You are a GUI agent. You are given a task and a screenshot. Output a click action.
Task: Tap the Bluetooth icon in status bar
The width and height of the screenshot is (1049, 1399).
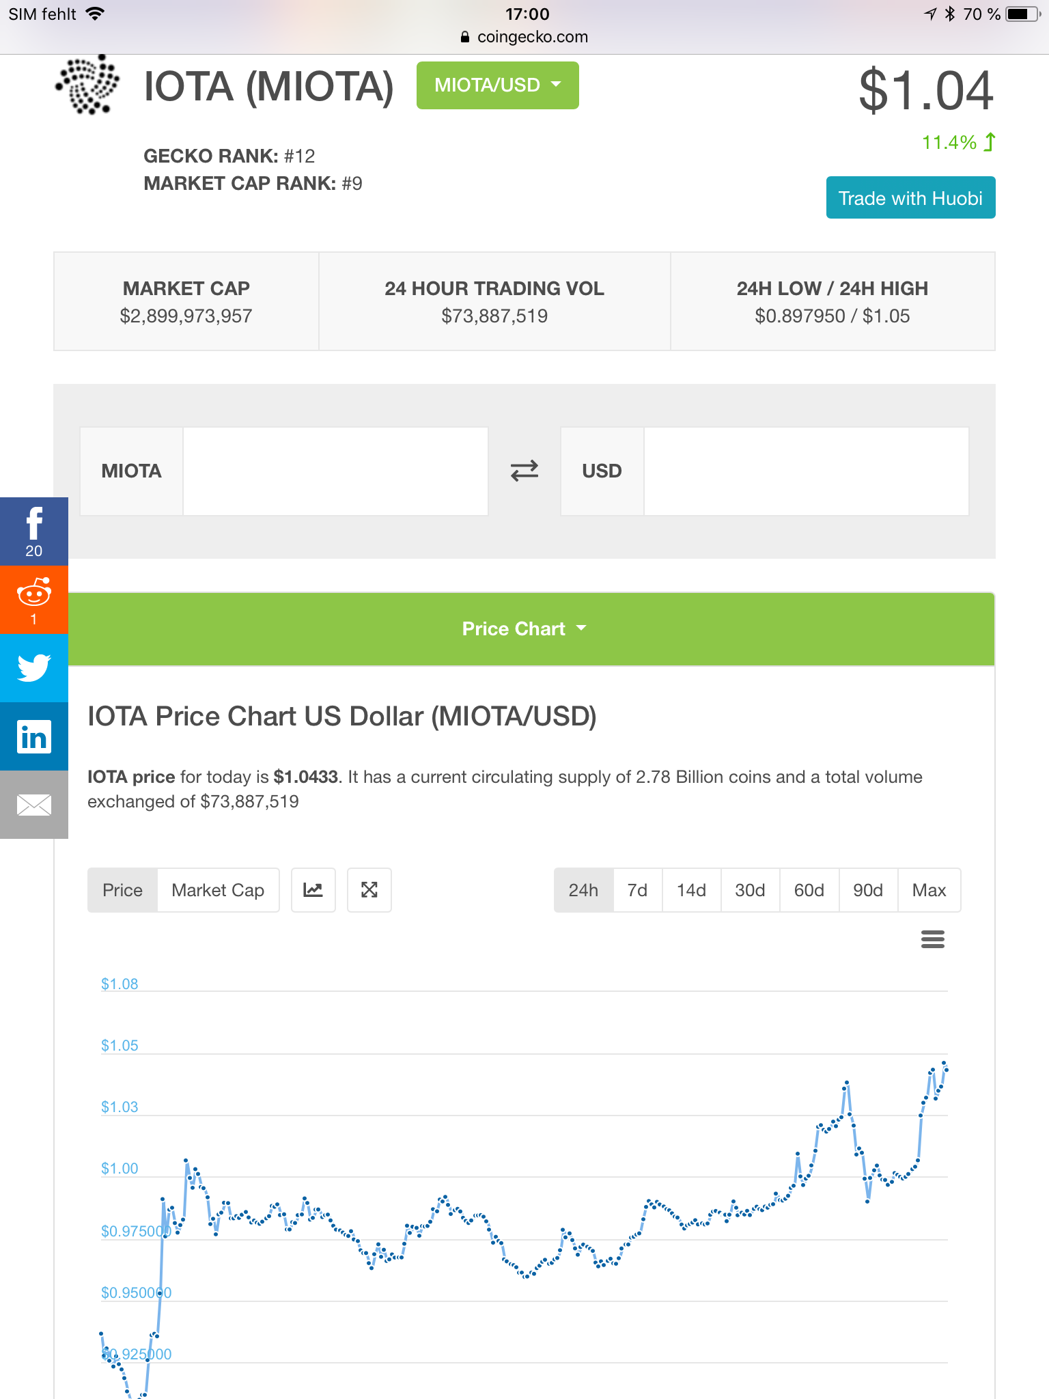950,14
